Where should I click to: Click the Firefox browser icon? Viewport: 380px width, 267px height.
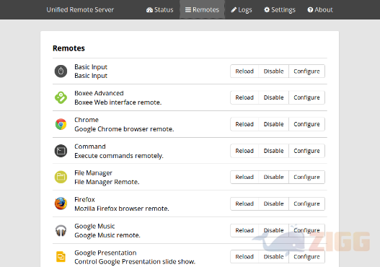click(x=61, y=203)
